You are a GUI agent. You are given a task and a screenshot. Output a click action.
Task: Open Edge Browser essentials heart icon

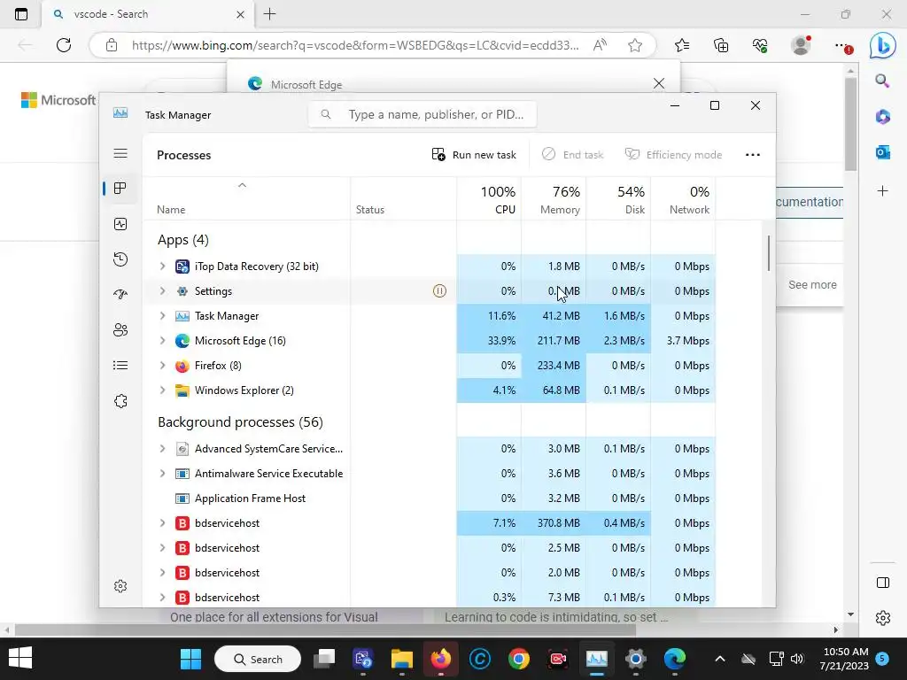click(760, 45)
